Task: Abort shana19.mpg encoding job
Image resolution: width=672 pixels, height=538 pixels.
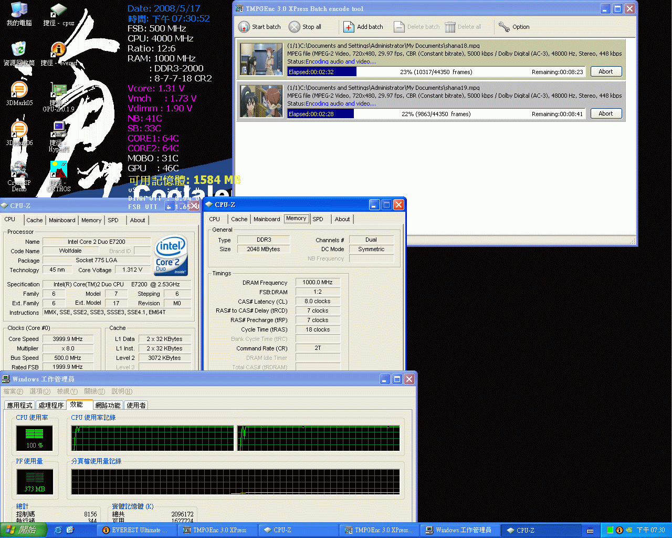Action: click(606, 113)
